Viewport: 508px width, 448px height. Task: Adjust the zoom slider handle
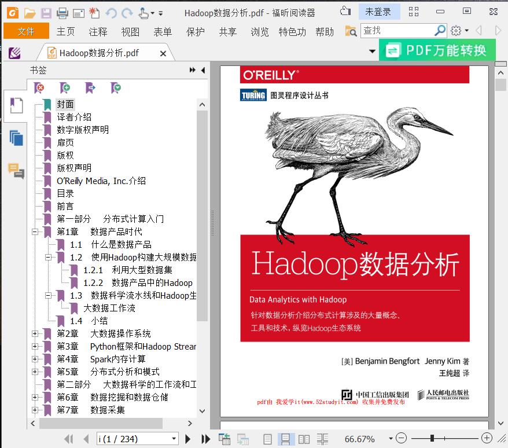tap(432, 438)
